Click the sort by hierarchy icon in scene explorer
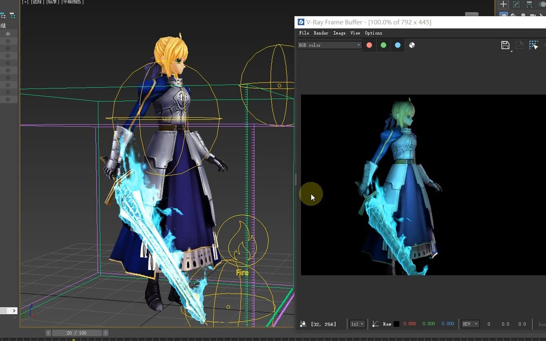Viewport: 546px width, 341px height. tap(12, 16)
